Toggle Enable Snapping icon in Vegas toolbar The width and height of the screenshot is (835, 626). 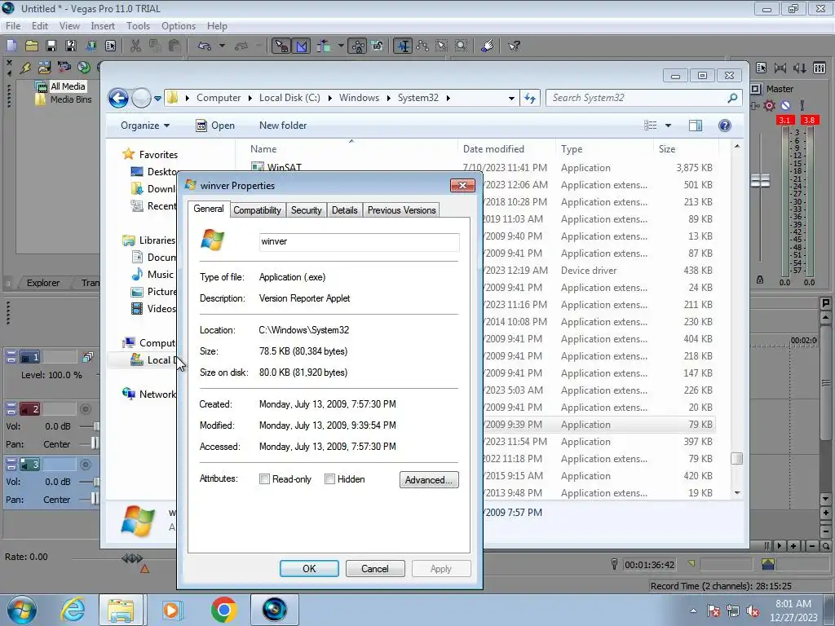(281, 46)
